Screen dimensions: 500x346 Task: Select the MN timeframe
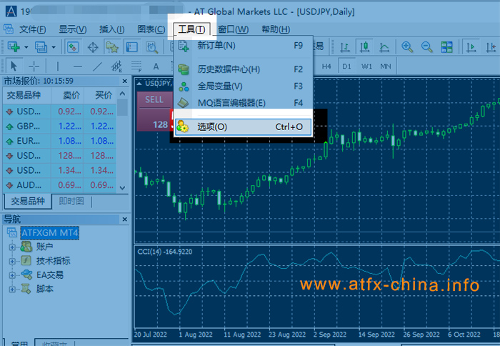[386, 66]
